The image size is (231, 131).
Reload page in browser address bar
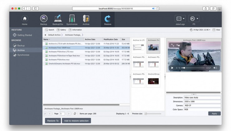(x=157, y=8)
